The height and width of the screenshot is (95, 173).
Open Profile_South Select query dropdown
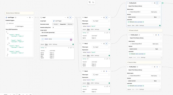tap(145, 44)
